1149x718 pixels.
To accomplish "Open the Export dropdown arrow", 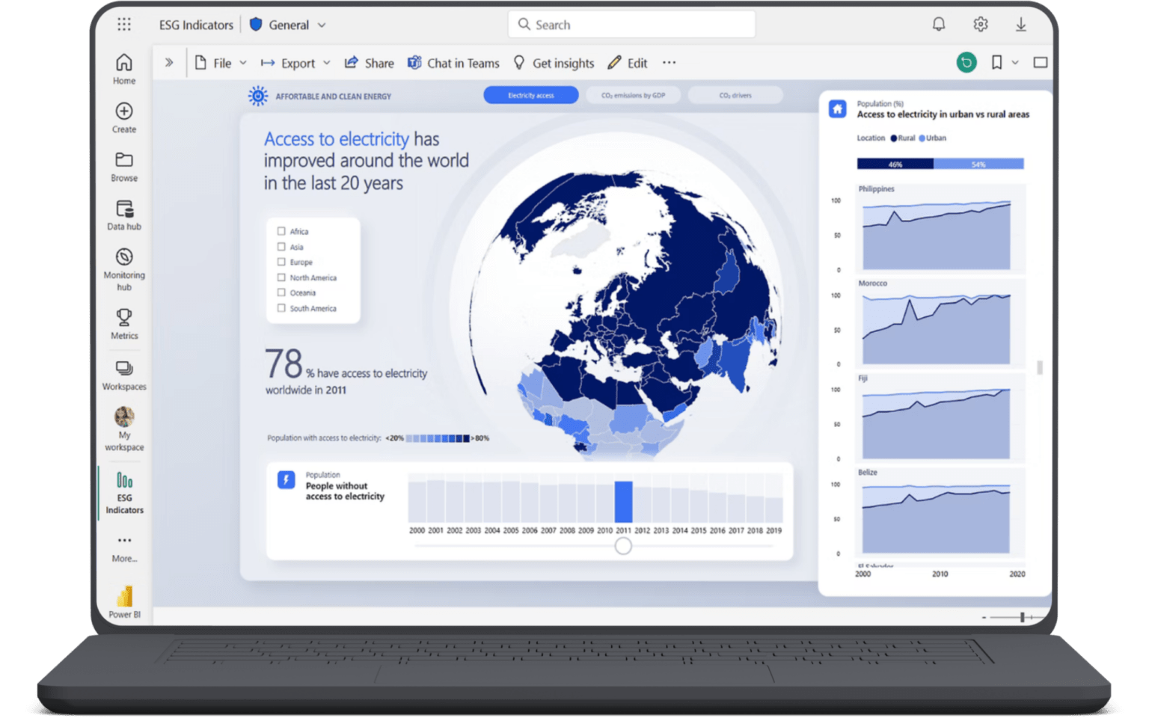I will 326,64.
